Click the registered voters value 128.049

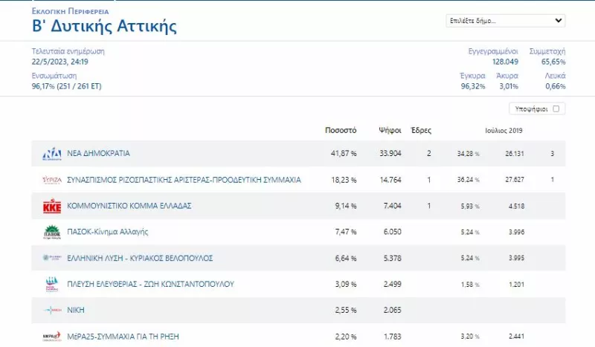coord(505,62)
